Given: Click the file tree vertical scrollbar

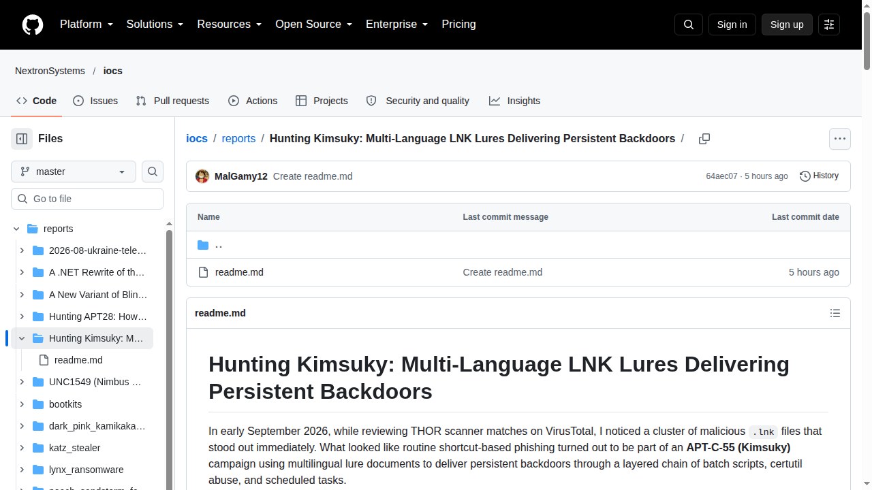Looking at the screenshot, I should 169,359.
